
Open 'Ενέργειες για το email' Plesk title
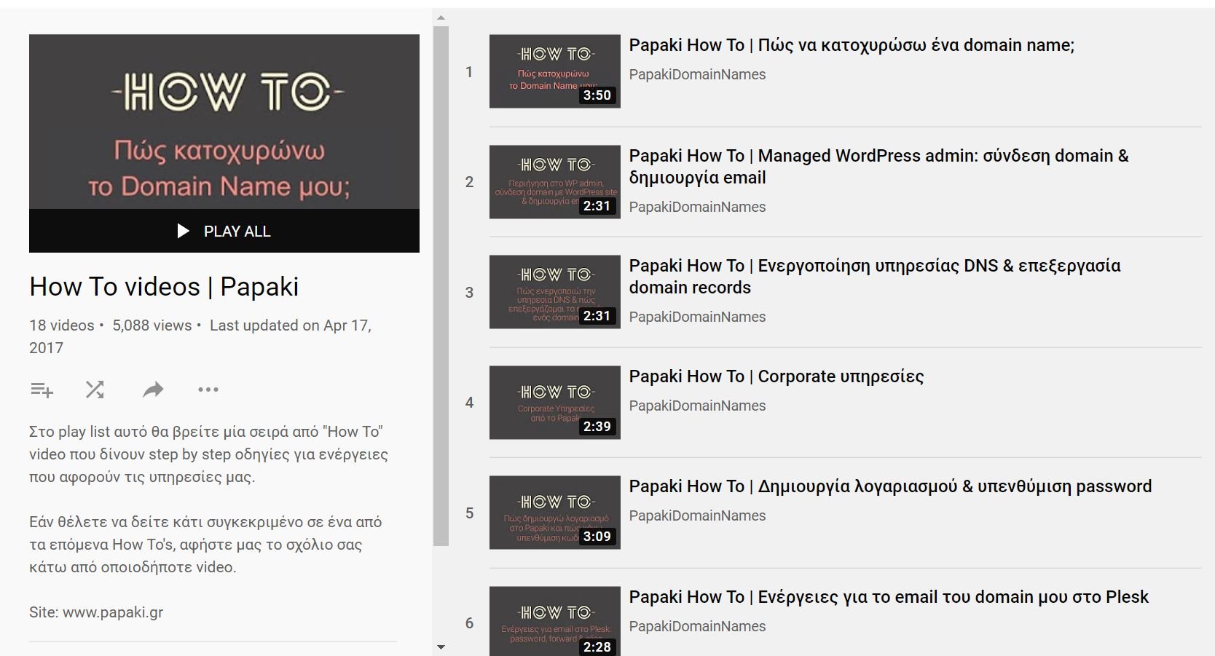point(889,597)
